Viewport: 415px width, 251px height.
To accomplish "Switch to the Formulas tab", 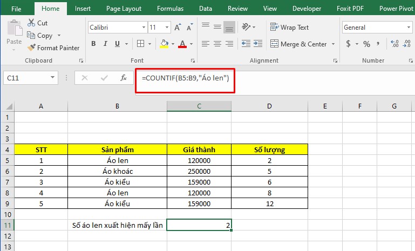I will (170, 9).
